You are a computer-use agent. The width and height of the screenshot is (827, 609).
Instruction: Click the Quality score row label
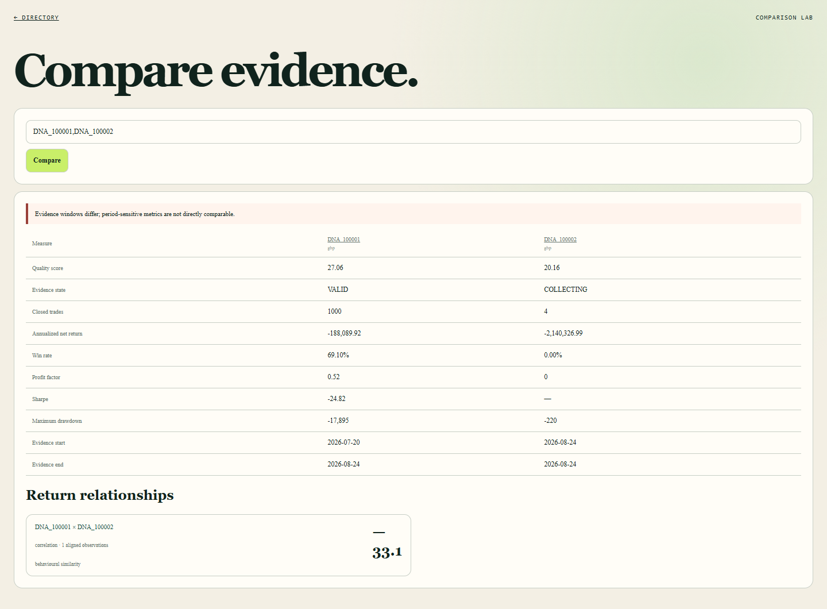(48, 268)
